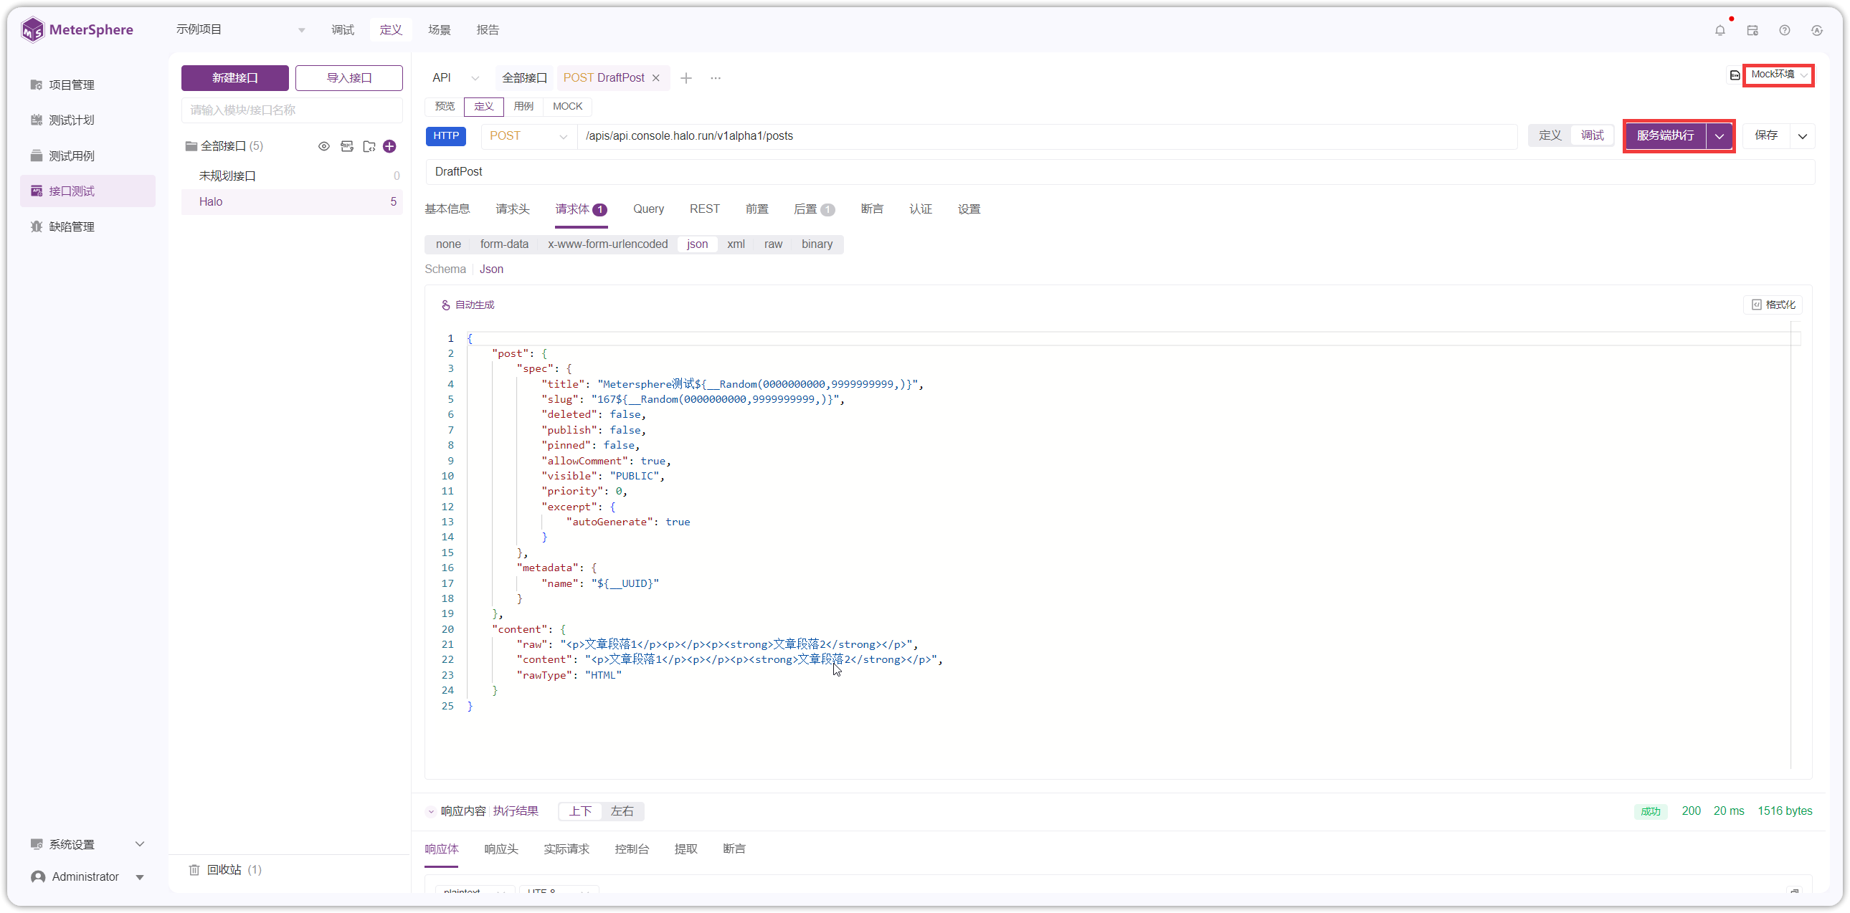Open the 示例项目 project selector

[x=240, y=30]
